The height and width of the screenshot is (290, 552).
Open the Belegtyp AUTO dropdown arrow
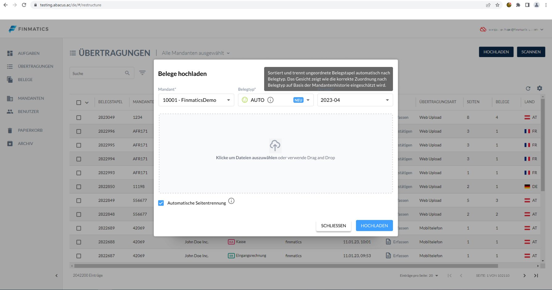pyautogui.click(x=308, y=100)
